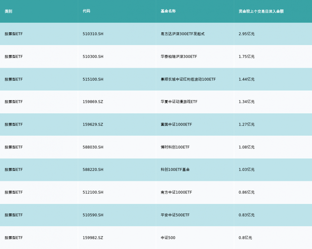Screen dimensions: 312x249
Task: Select code 588220.SH
Action: [x=93, y=170]
